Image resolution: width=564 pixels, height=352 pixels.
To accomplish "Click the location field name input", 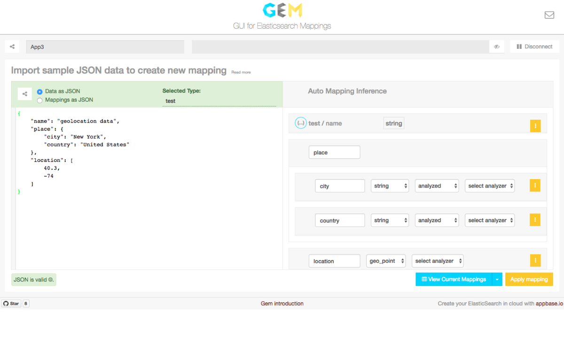I will (x=335, y=261).
